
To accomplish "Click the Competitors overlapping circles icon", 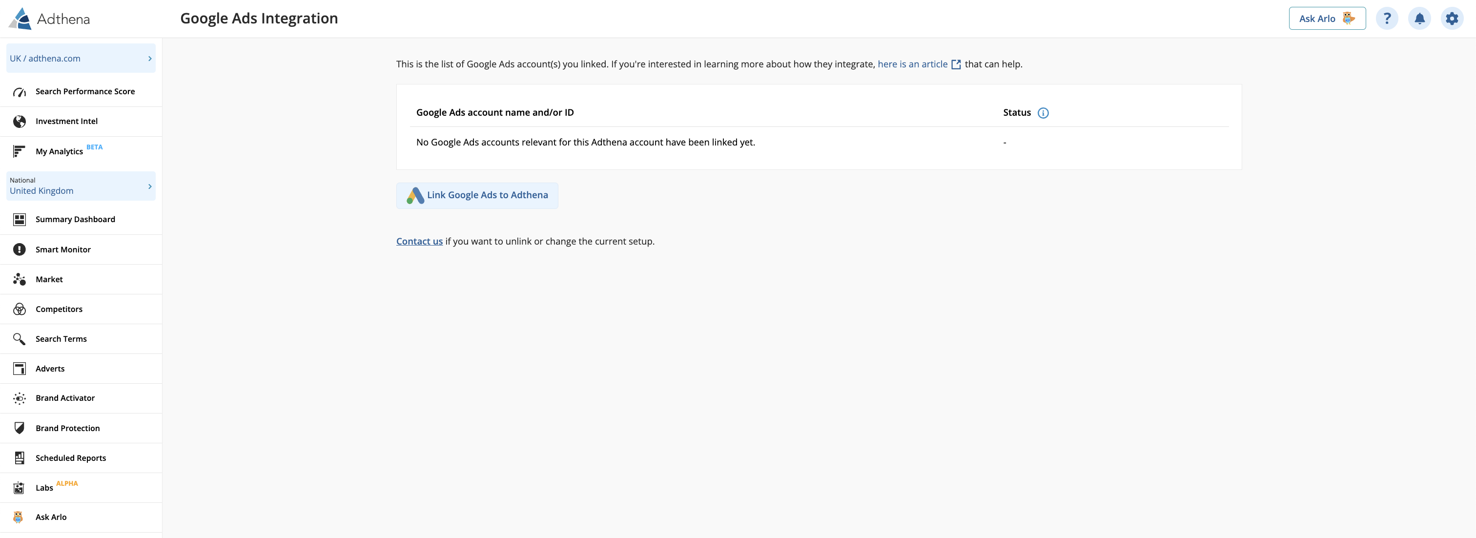I will click(20, 309).
